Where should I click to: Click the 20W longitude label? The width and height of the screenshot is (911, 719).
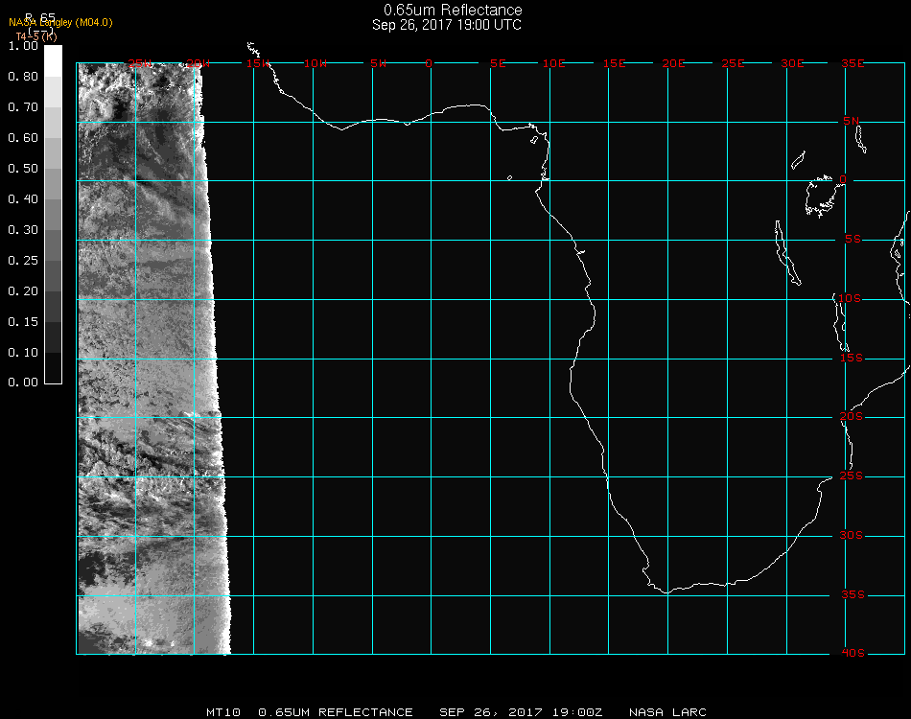click(x=198, y=63)
